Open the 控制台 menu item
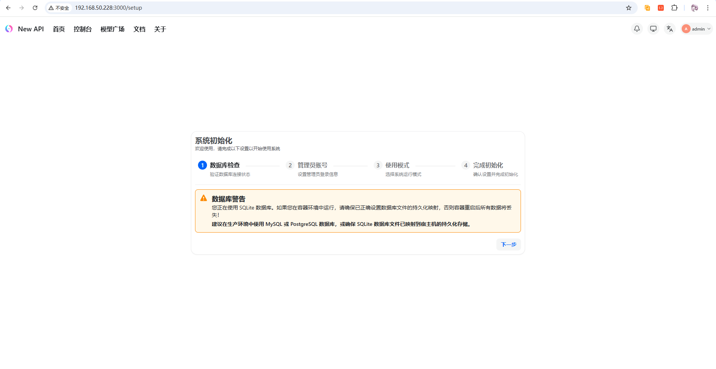 coord(82,29)
